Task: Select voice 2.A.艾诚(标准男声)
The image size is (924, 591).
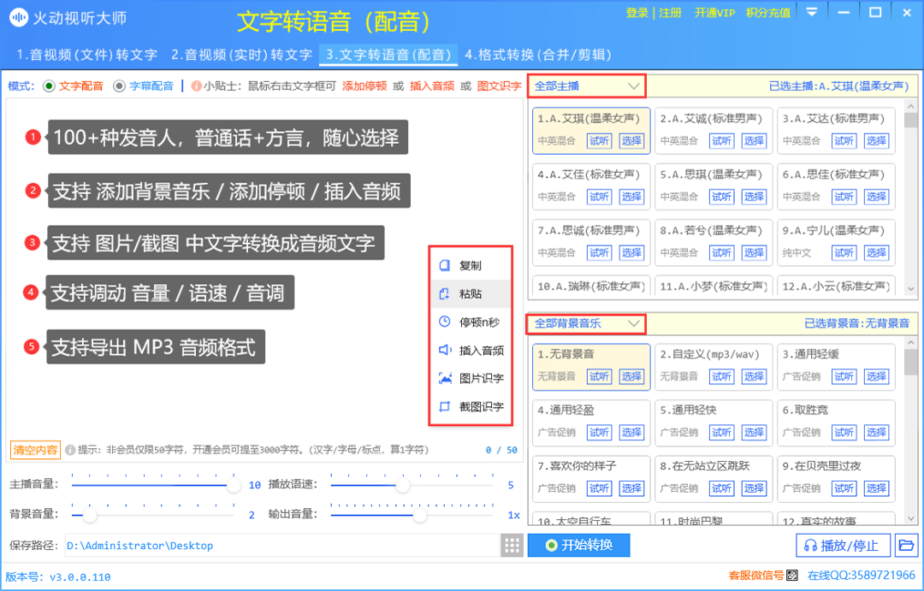Action: [754, 141]
